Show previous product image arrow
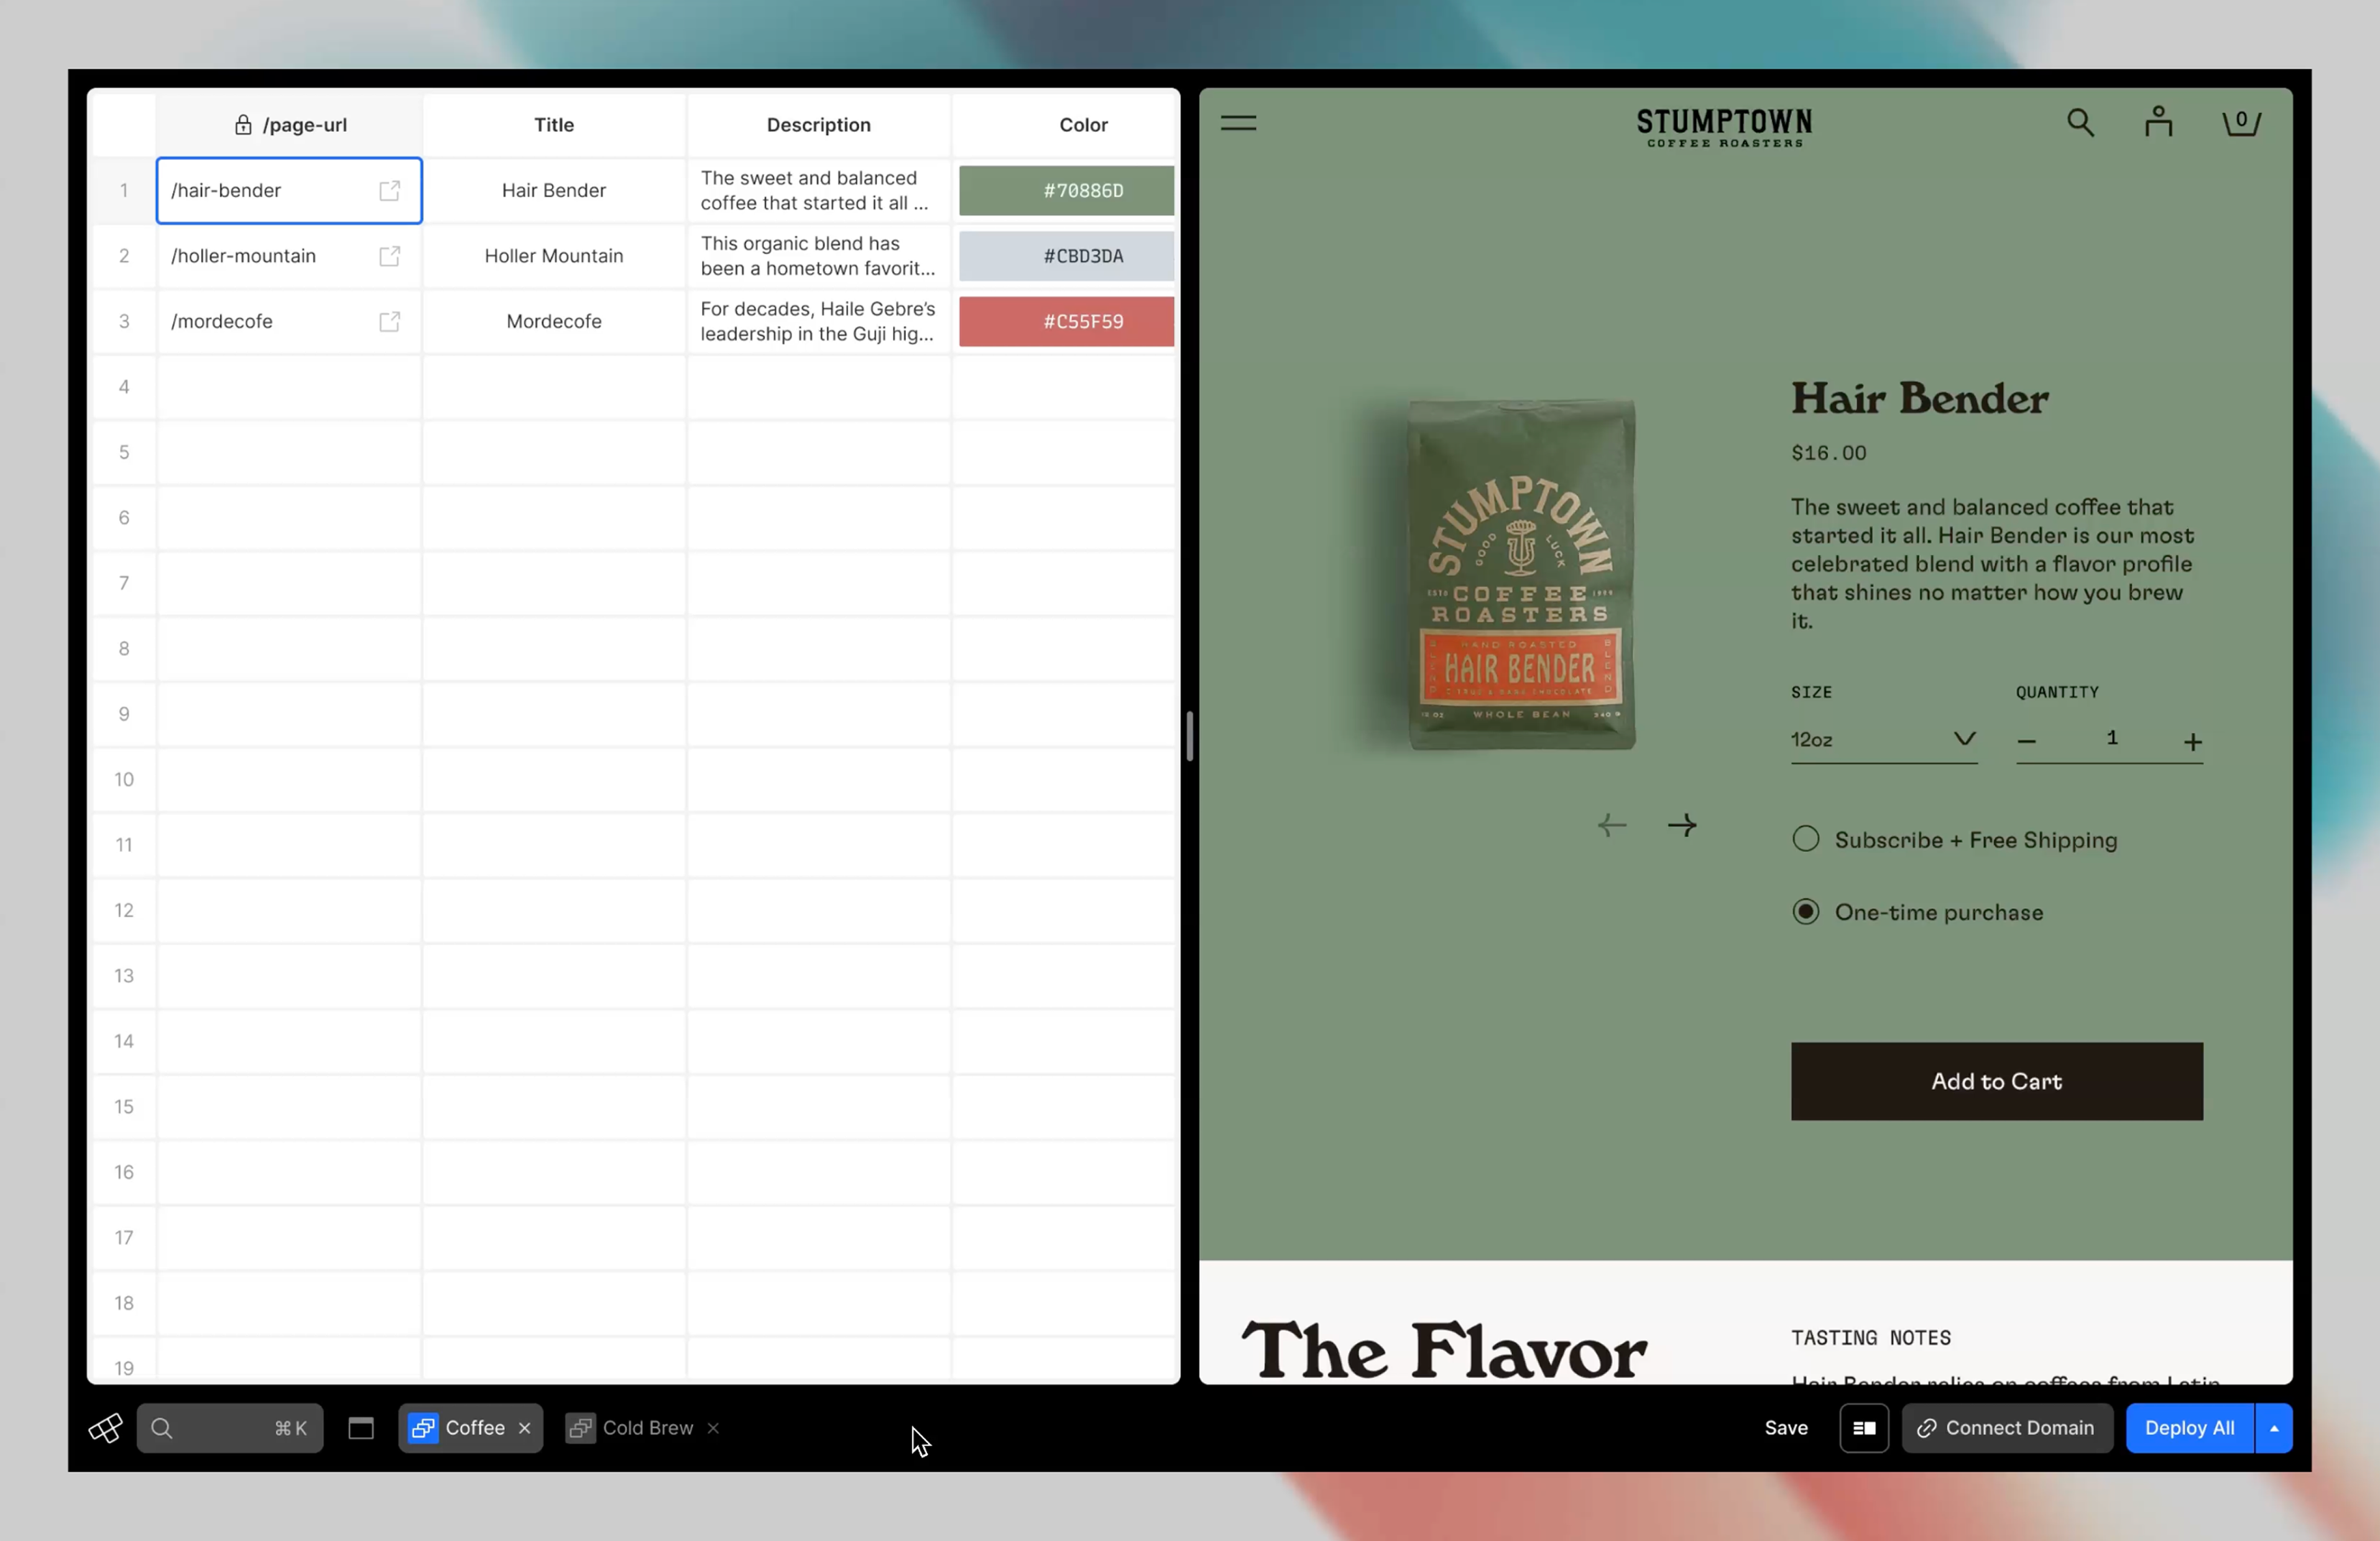This screenshot has height=1541, width=2380. tap(1611, 825)
